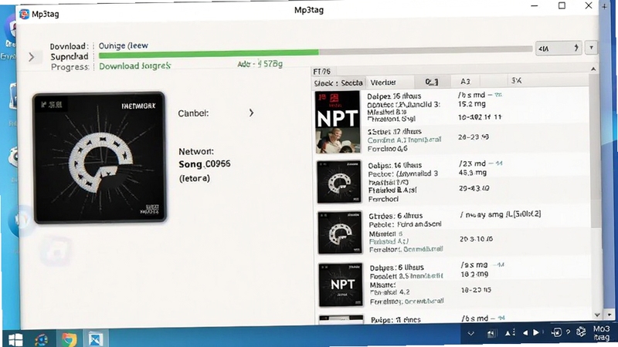Viewport: 618px width, 347px height.
Task: Click the Forchorl line
Action: click(383, 199)
